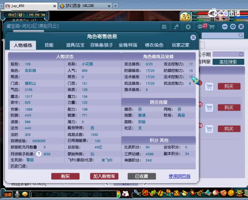
Task: Open the gear settings of the 藏宝阁 window
Action: point(233,27)
